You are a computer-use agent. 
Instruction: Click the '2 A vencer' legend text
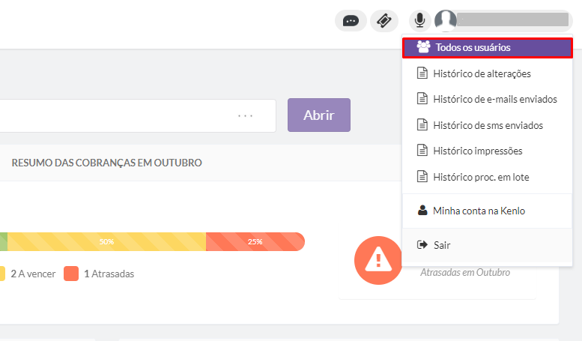tap(33, 274)
